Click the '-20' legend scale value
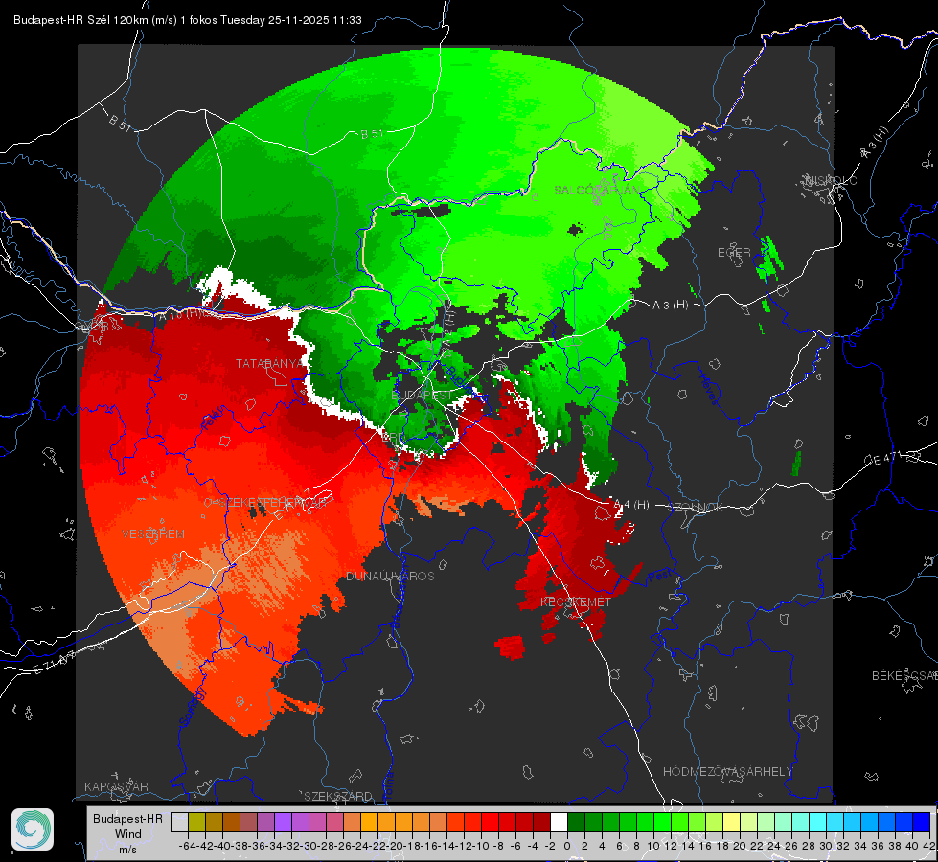Viewport: 938px width, 862px height. [x=395, y=846]
